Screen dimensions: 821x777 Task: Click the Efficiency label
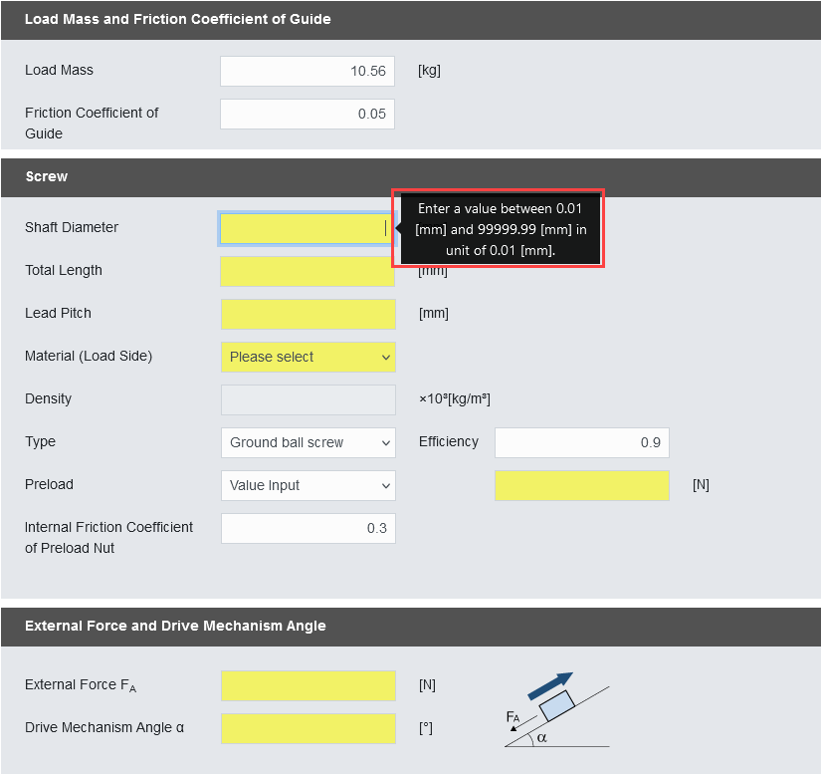pos(449,442)
